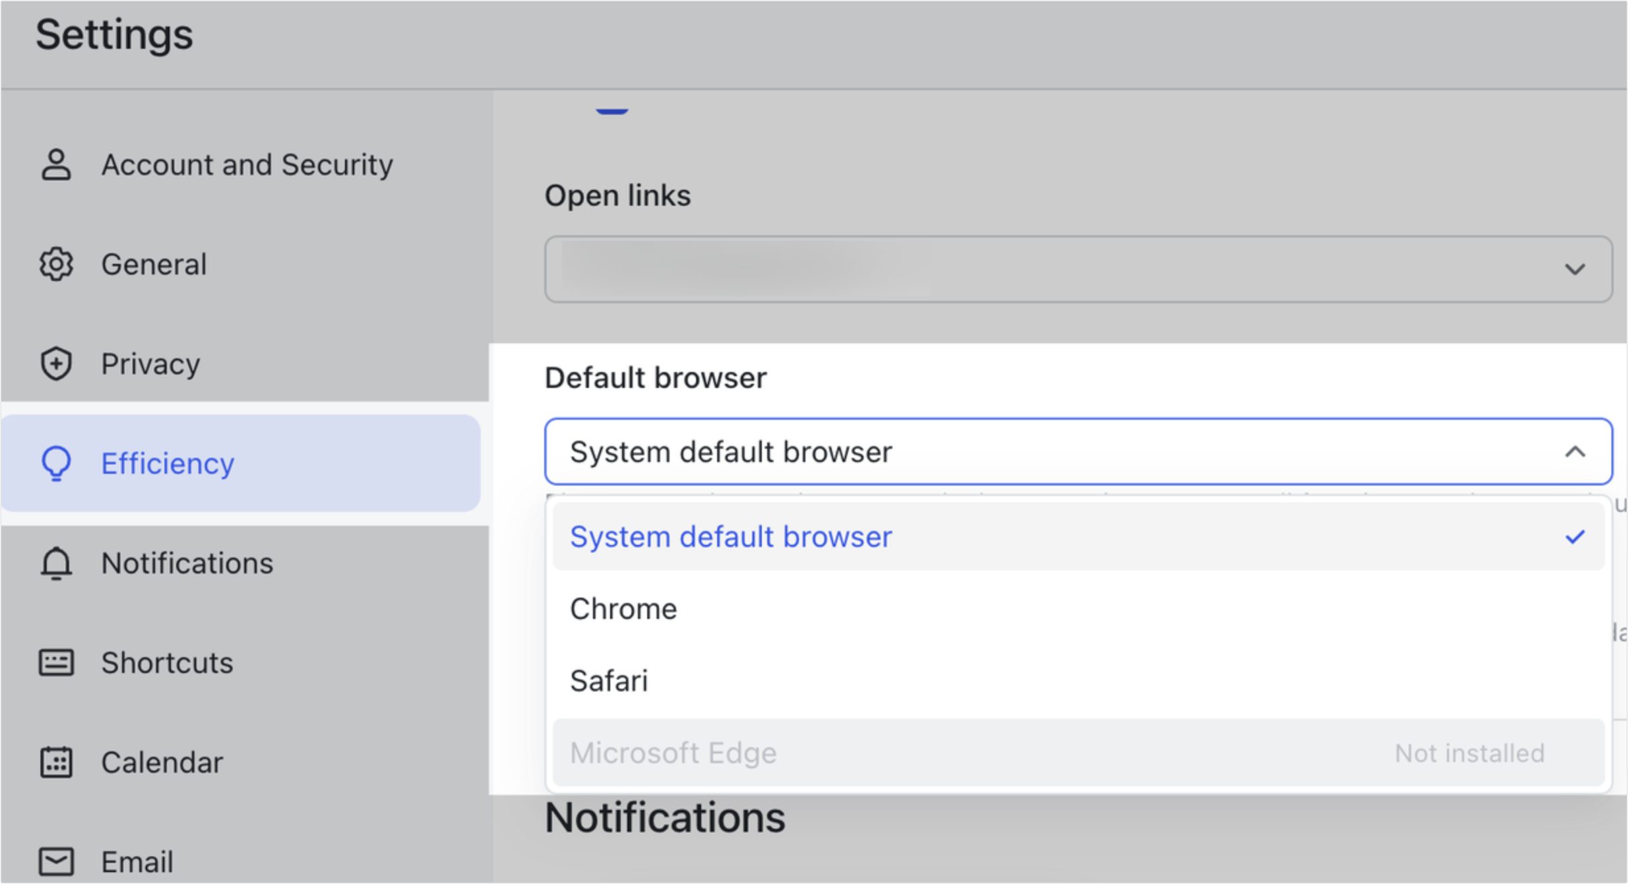
Task: Click the Efficiency lightbulb icon
Action: 56,463
